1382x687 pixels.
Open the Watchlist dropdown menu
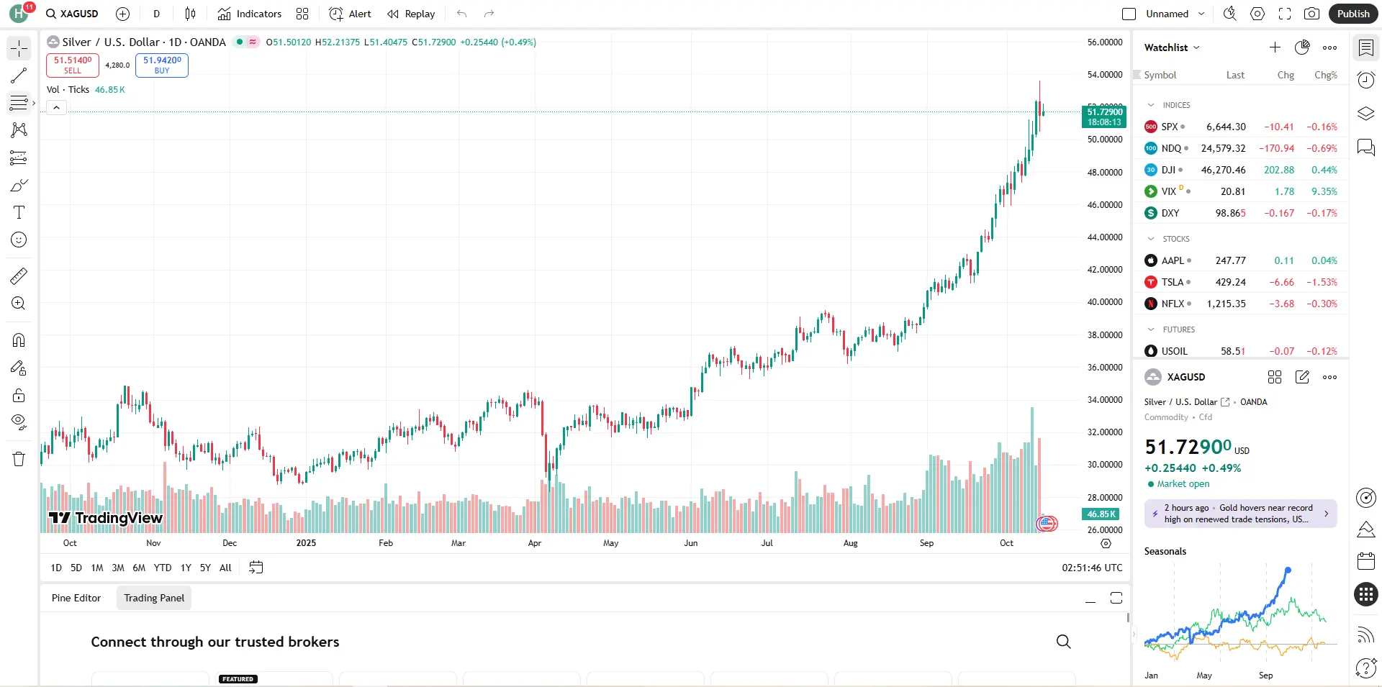coord(1172,47)
